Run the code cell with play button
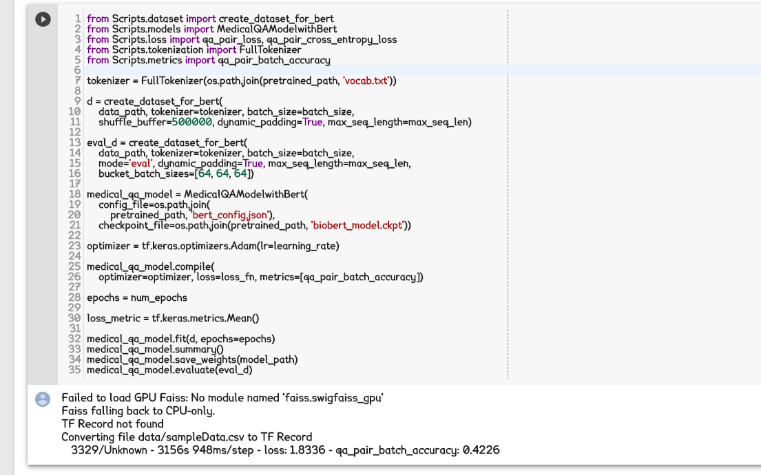Screen dimensions: 761x475 tap(43, 19)
